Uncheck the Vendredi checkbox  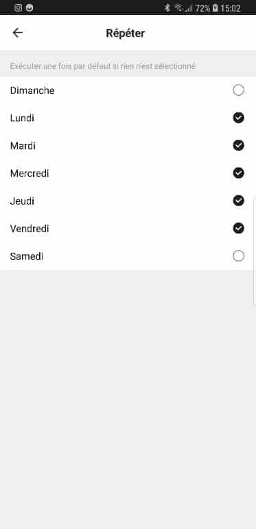click(x=239, y=229)
